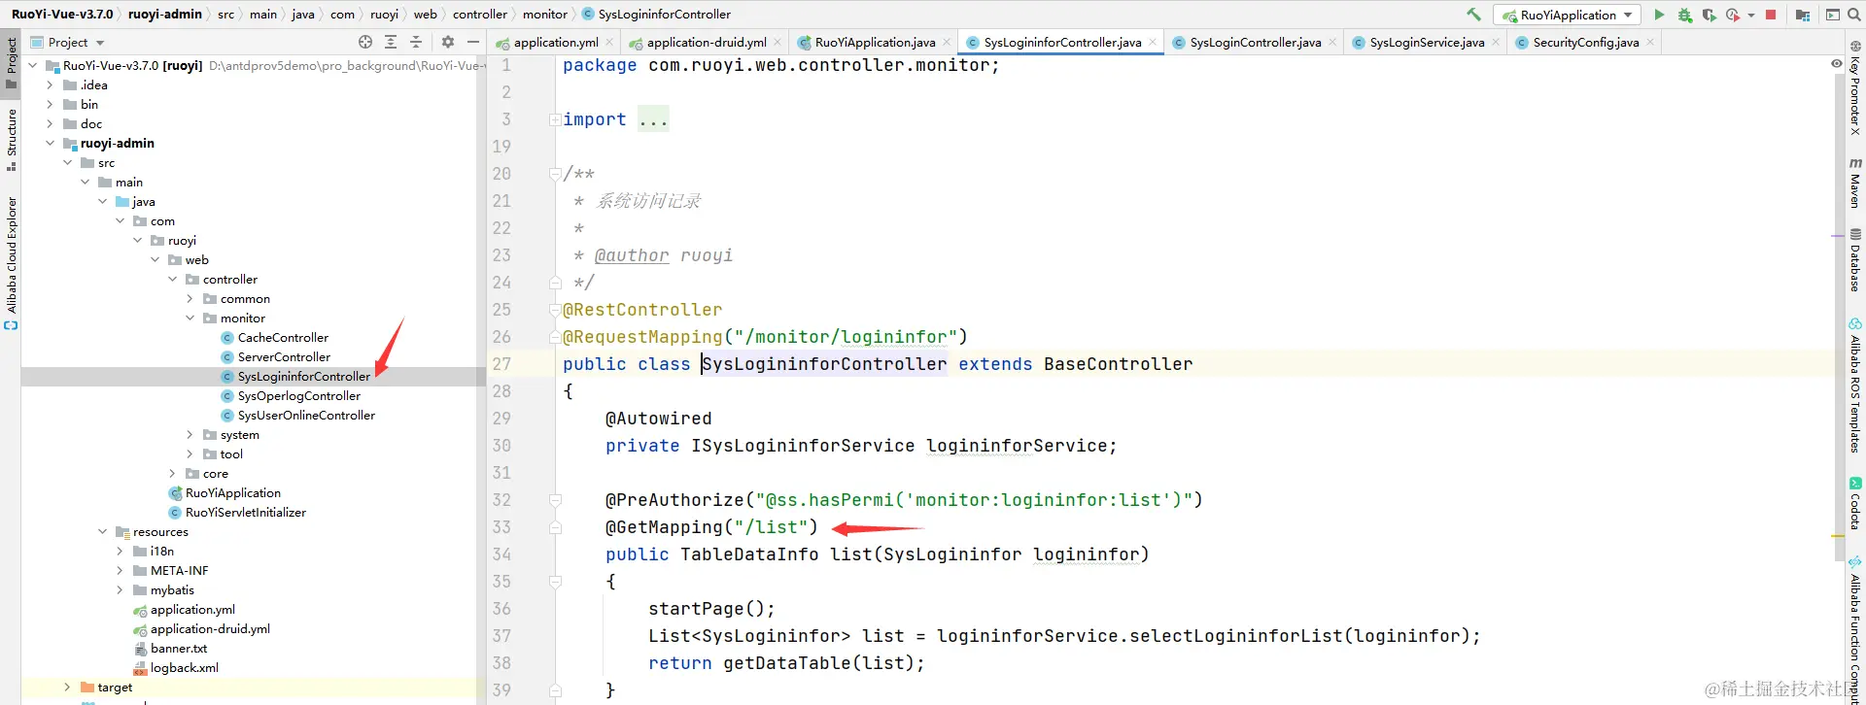Click the Build project hammer icon
1866x705 pixels.
pos(1473,15)
